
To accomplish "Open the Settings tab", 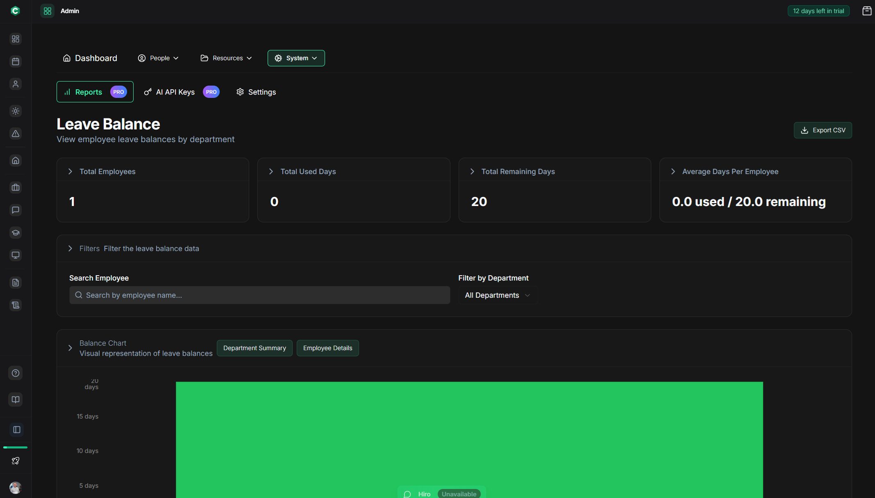I will coord(256,92).
